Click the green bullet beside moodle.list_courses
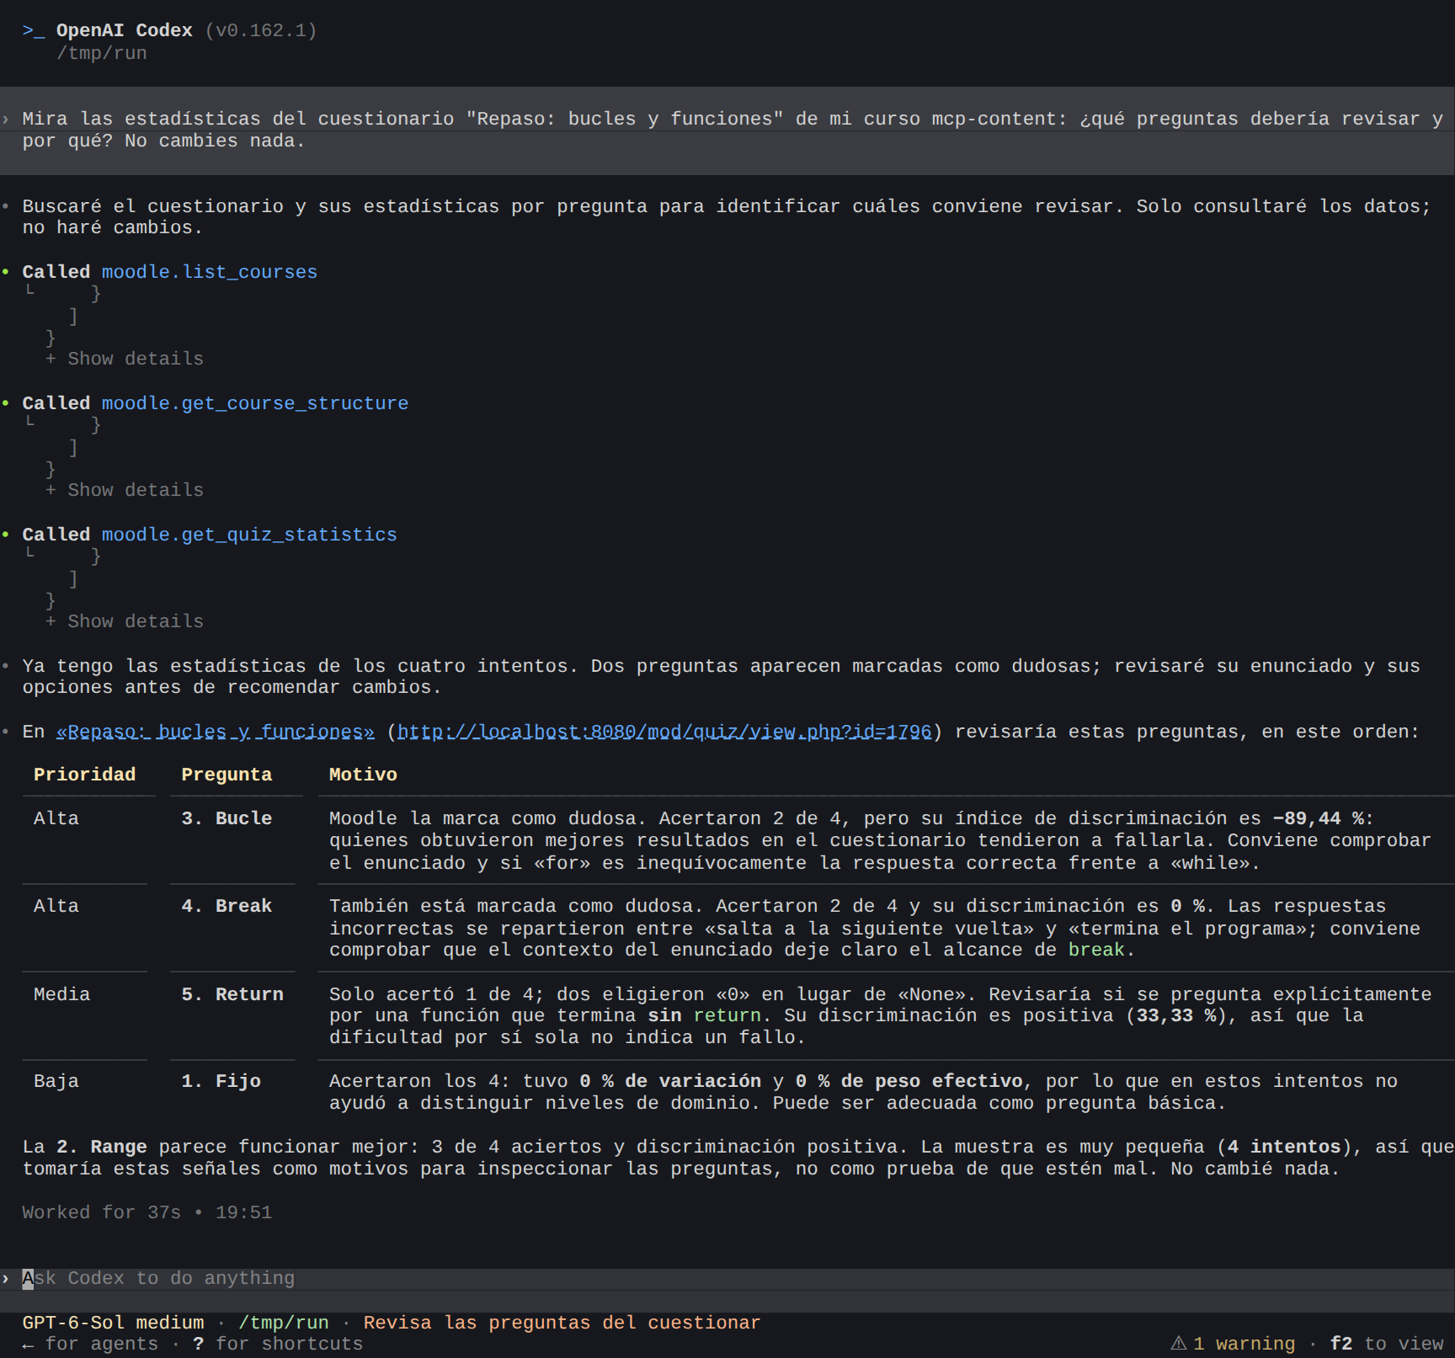This screenshot has width=1455, height=1358. [x=6, y=272]
